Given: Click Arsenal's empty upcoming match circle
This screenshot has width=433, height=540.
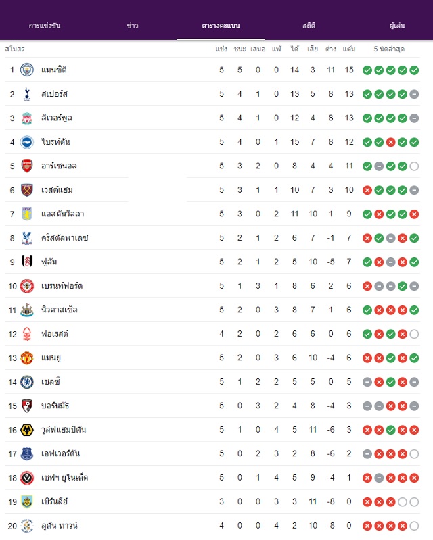Looking at the screenshot, I should click(x=414, y=166).
